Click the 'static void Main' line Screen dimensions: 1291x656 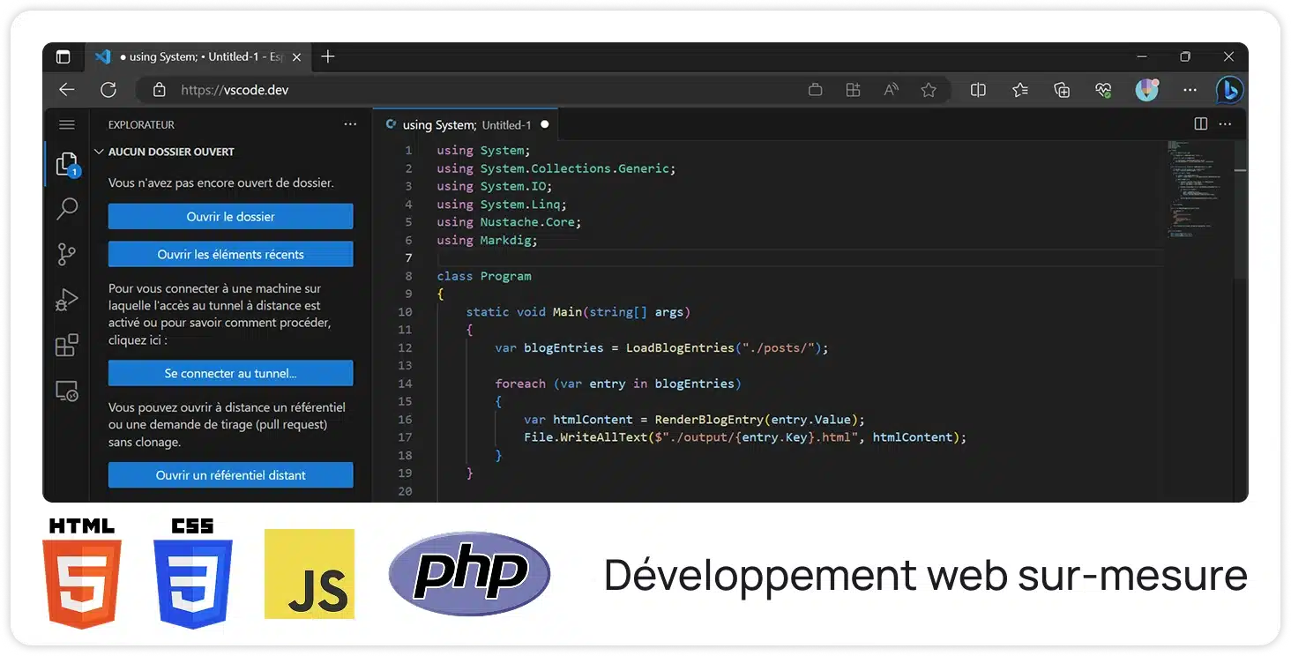click(x=578, y=312)
